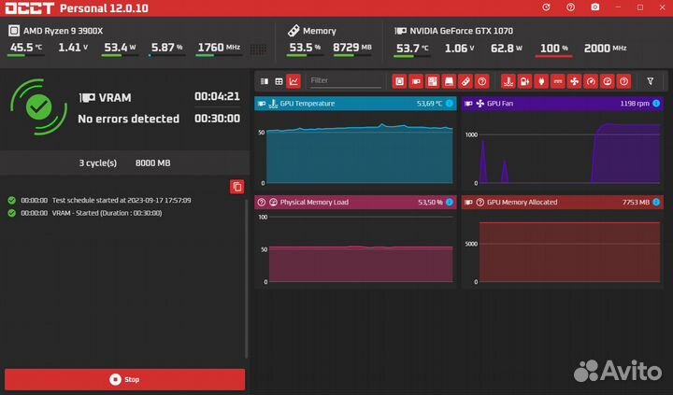The height and width of the screenshot is (395, 673).
Task: Click the elapsed time 00:04:21
Action: [217, 96]
